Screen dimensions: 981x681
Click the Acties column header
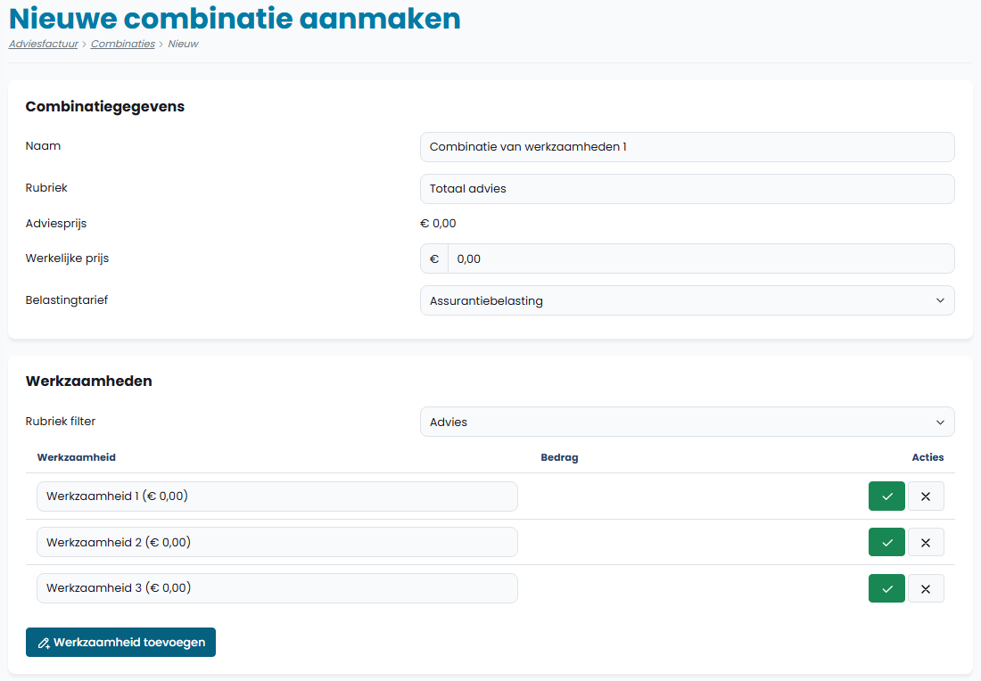(927, 457)
